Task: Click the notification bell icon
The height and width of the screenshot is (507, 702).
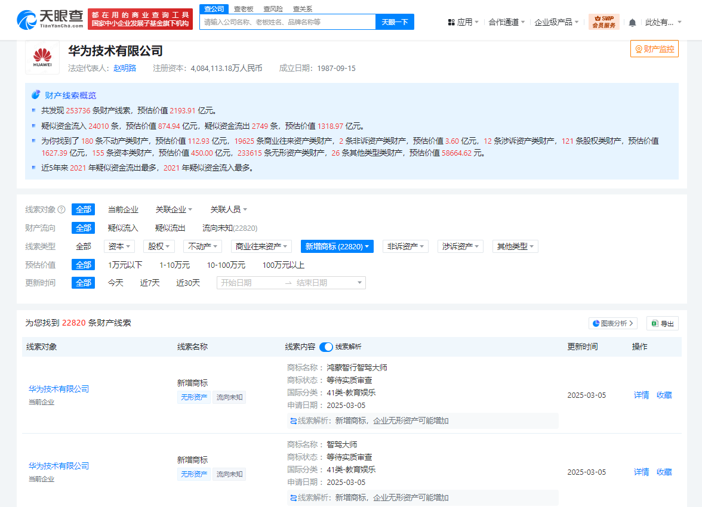Action: click(x=632, y=23)
